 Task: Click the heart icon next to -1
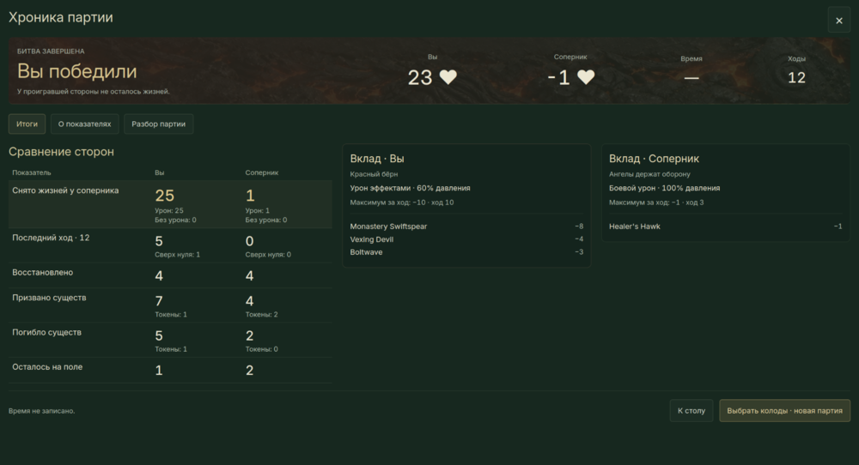(586, 77)
